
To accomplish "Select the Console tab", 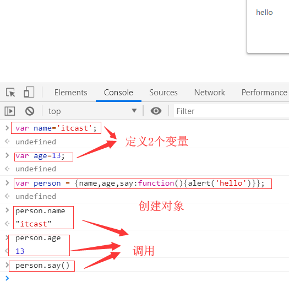I will pos(118,93).
